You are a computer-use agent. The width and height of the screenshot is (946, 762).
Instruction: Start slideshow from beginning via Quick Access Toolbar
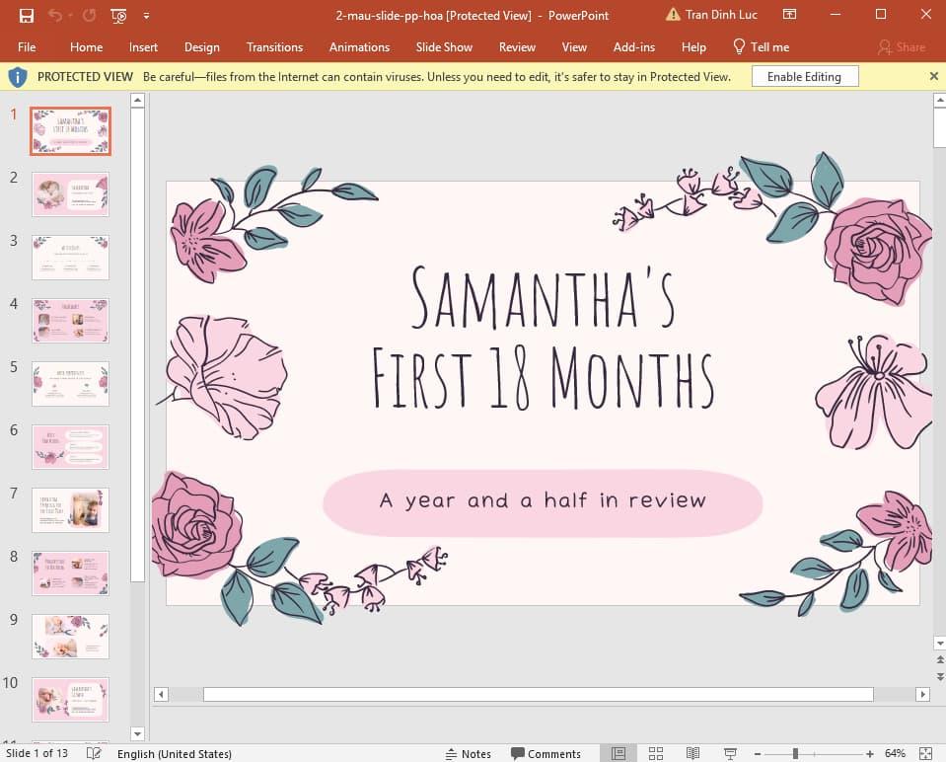click(x=117, y=15)
